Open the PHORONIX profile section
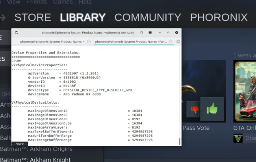Viewport: 256px width, 162px height. [219, 17]
